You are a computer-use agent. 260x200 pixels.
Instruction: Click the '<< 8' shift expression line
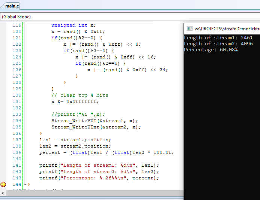click(102, 44)
